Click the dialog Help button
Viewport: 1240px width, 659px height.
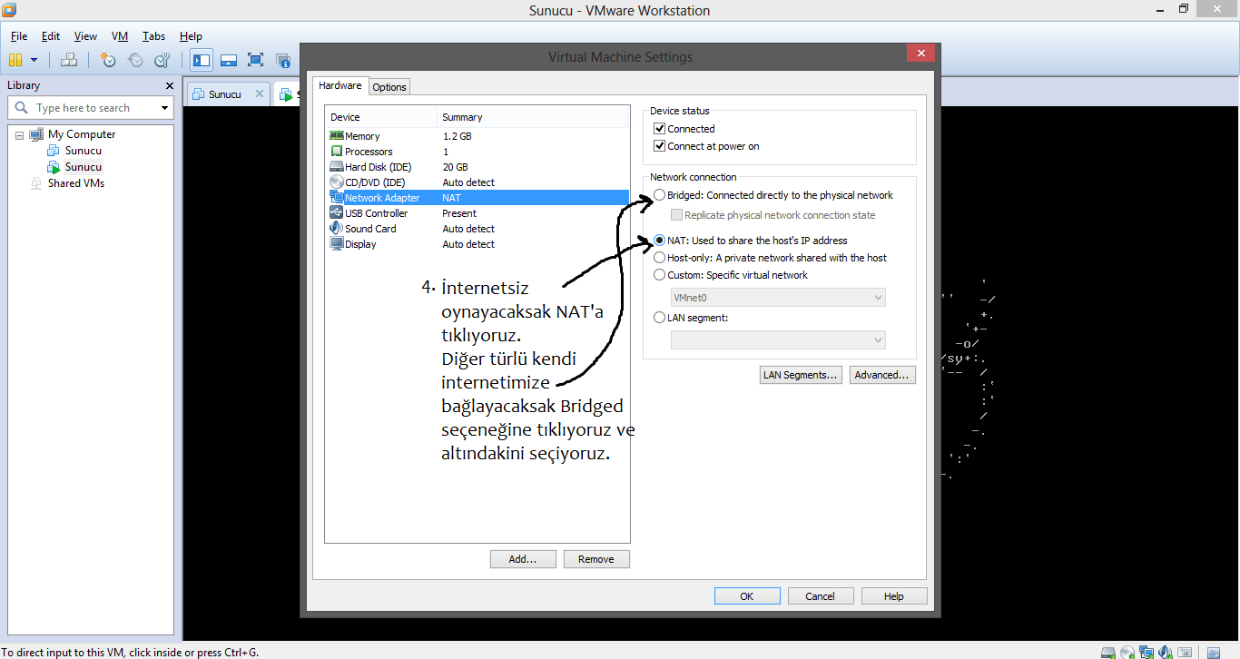click(x=894, y=596)
